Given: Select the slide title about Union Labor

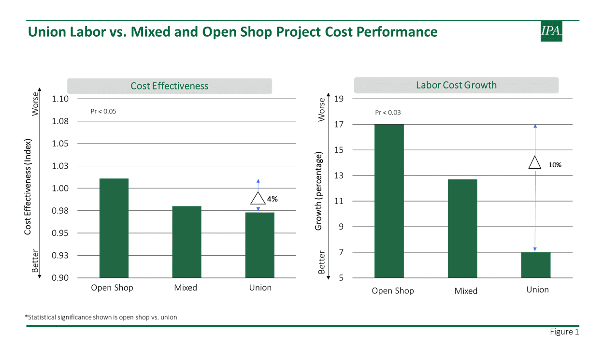Looking at the screenshot, I should 232,32.
